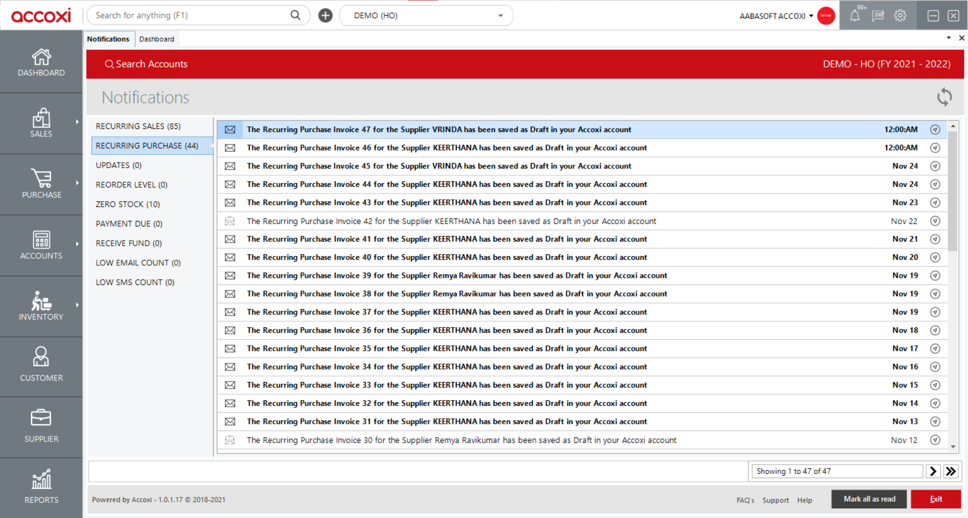
Task: Click the notification bell icon
Action: click(x=855, y=16)
